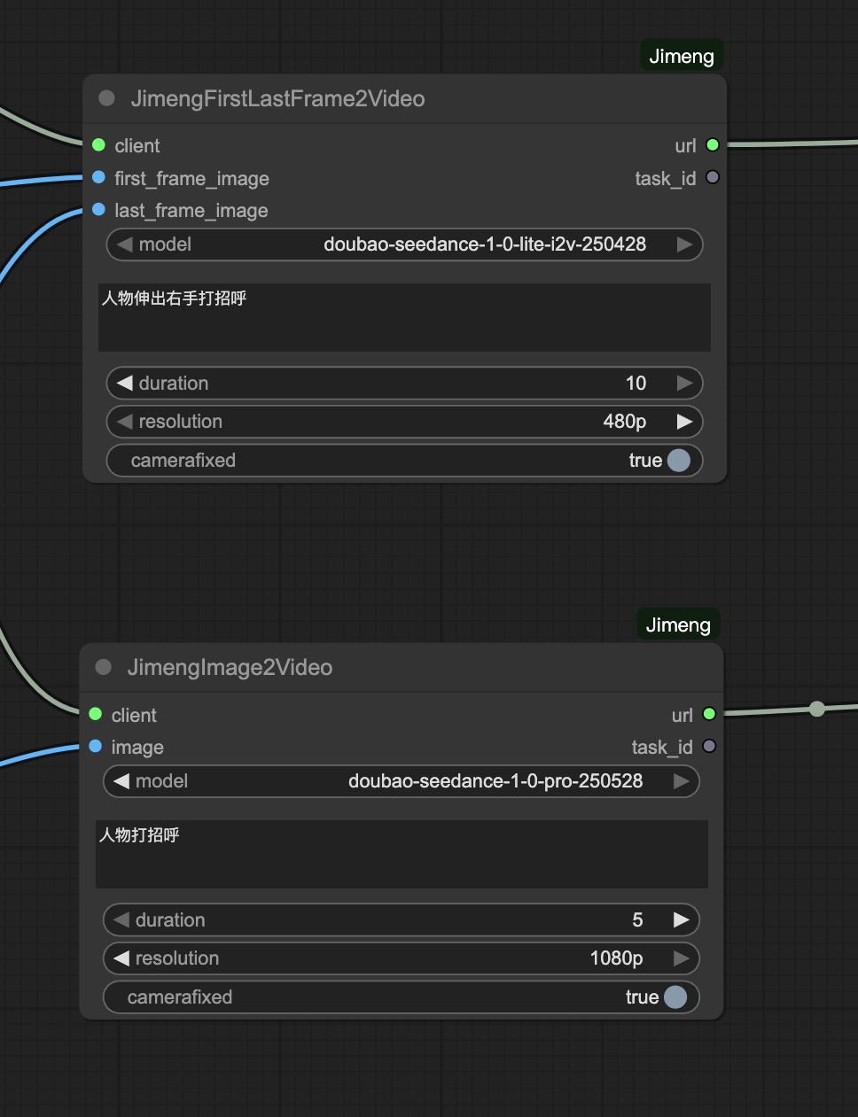
Task: Click the client input socket on JimengImage2Video
Action: 96,714
